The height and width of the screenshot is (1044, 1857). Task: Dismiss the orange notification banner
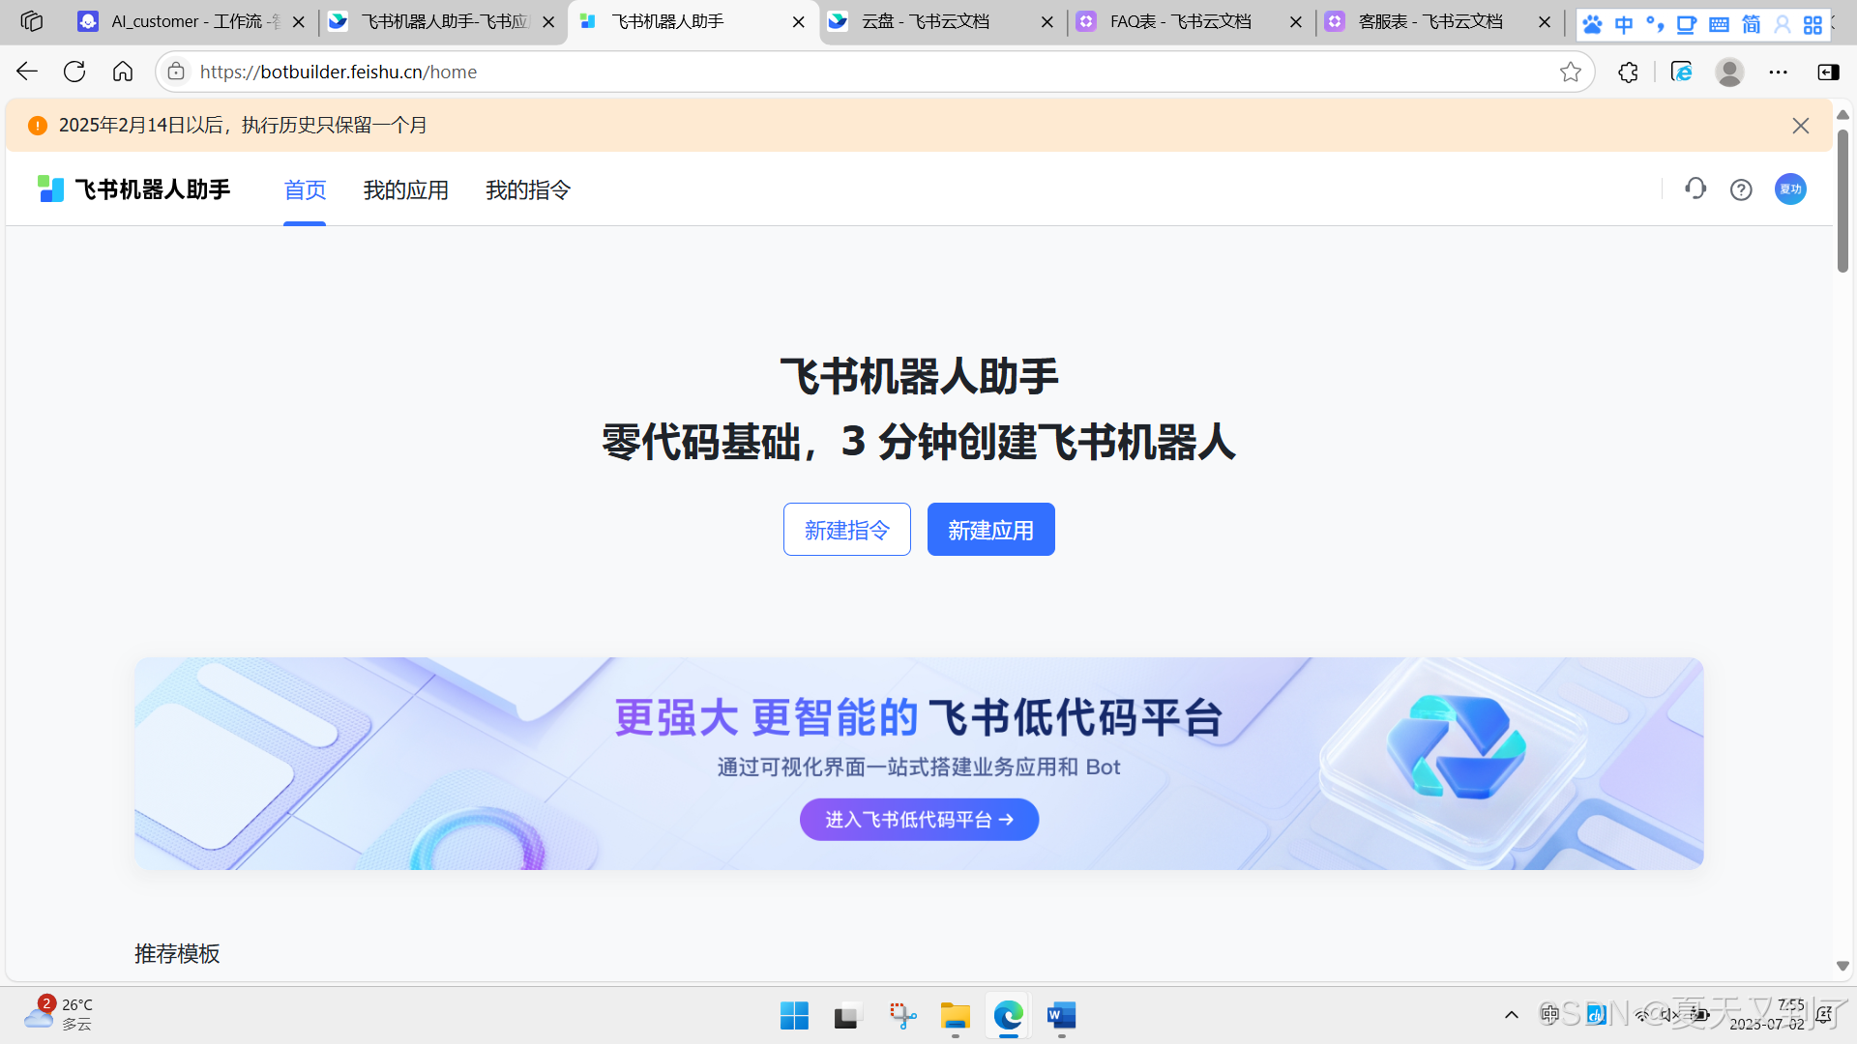click(x=1800, y=126)
